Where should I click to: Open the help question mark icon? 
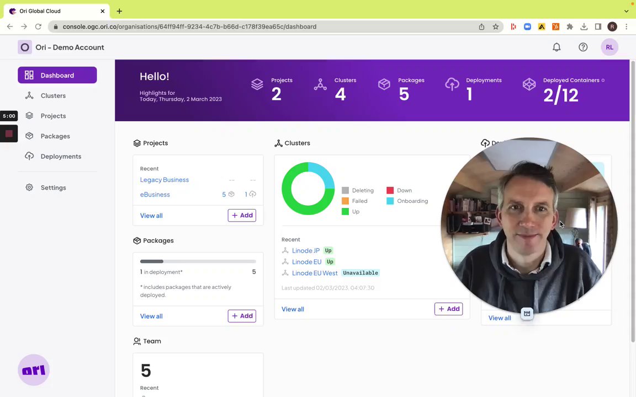point(583,47)
